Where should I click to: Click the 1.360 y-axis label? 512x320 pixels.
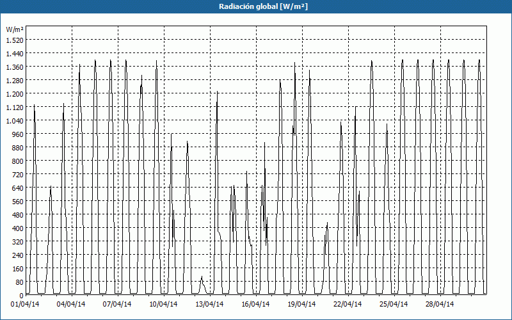pyautogui.click(x=15, y=67)
